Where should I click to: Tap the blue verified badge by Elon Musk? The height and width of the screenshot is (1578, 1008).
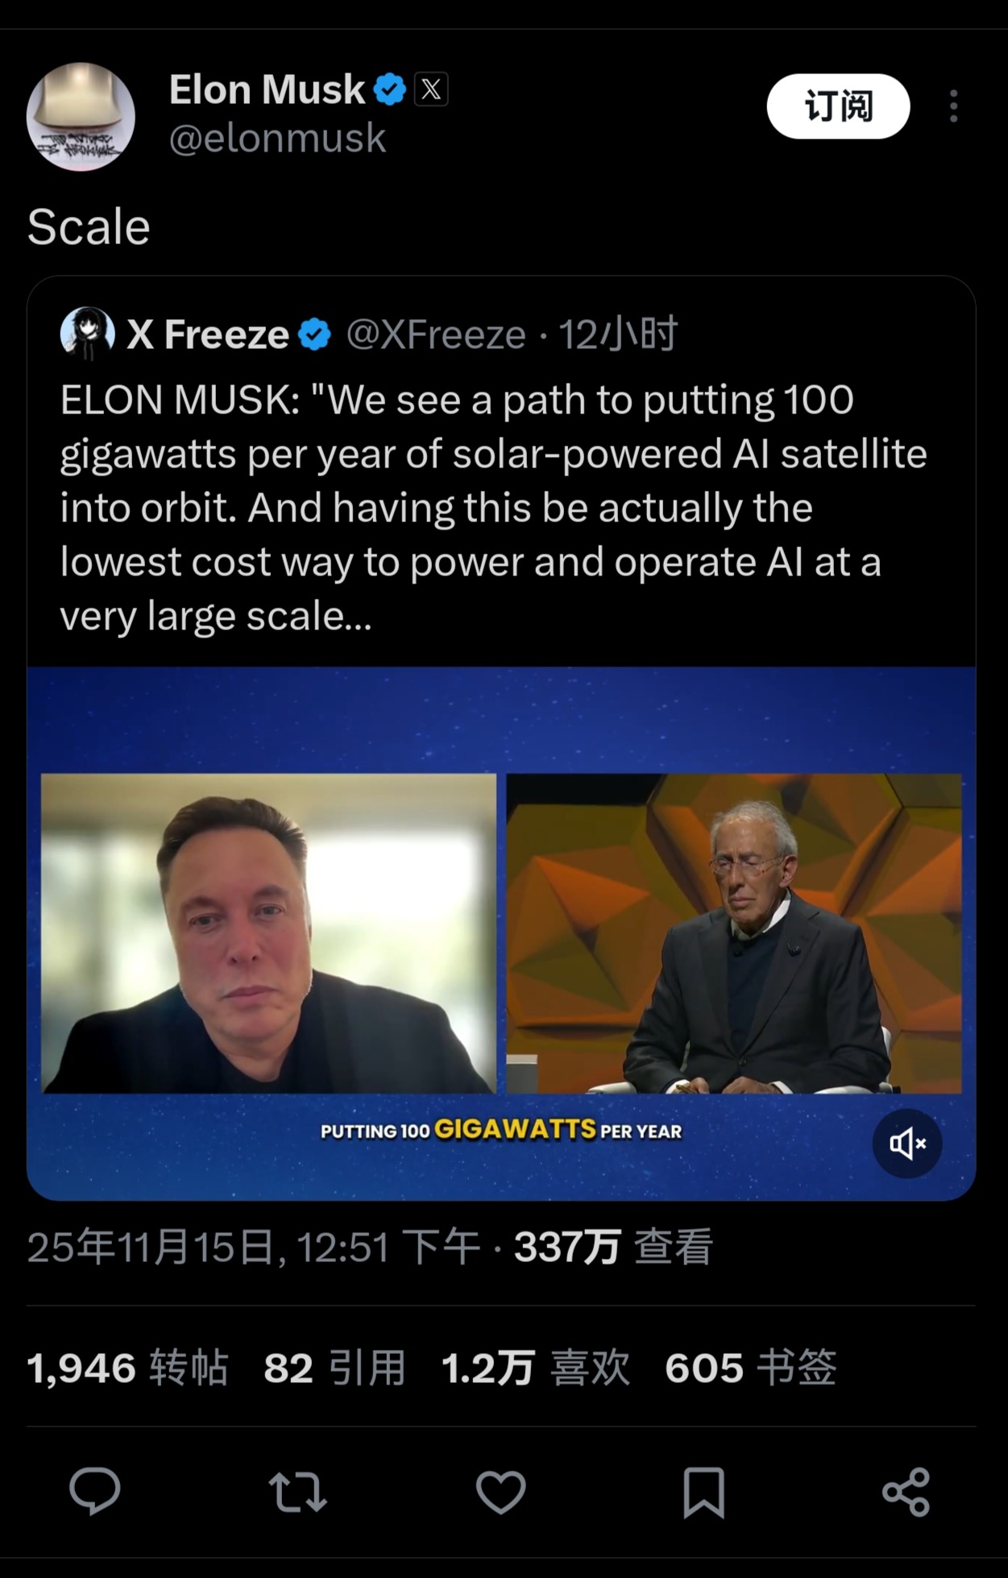pos(390,89)
